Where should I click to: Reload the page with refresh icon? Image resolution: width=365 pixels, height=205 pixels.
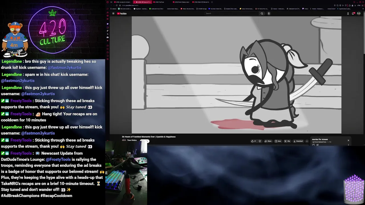(117, 5)
